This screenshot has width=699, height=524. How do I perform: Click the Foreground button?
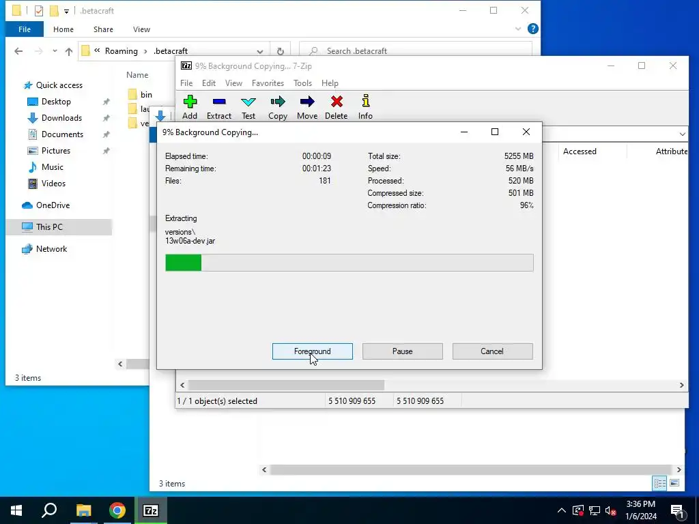click(313, 351)
